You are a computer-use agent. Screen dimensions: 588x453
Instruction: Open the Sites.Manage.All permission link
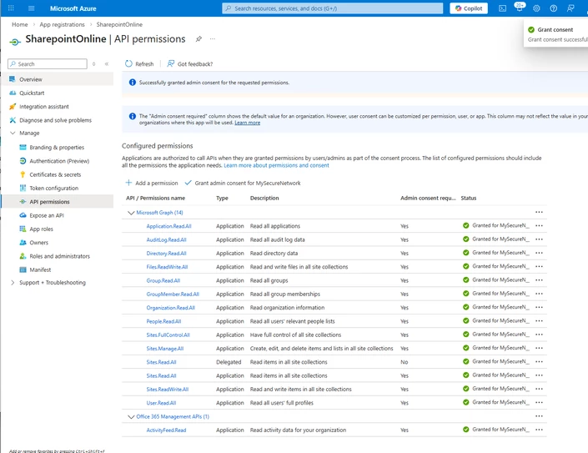tap(164, 349)
